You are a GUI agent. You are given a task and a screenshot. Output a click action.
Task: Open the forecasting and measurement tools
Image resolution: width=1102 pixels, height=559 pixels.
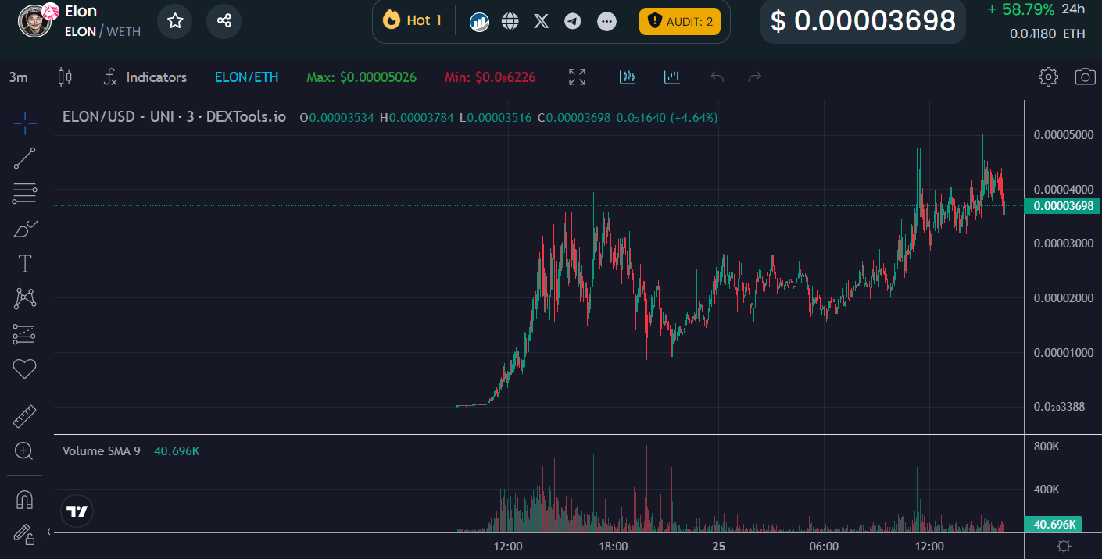tap(25, 333)
